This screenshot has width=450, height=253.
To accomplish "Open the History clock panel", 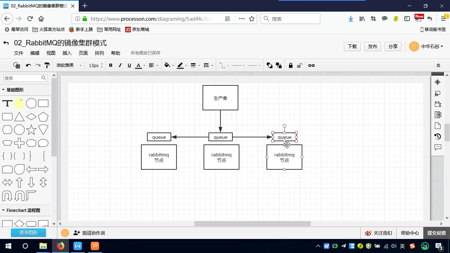I will pos(438,136).
